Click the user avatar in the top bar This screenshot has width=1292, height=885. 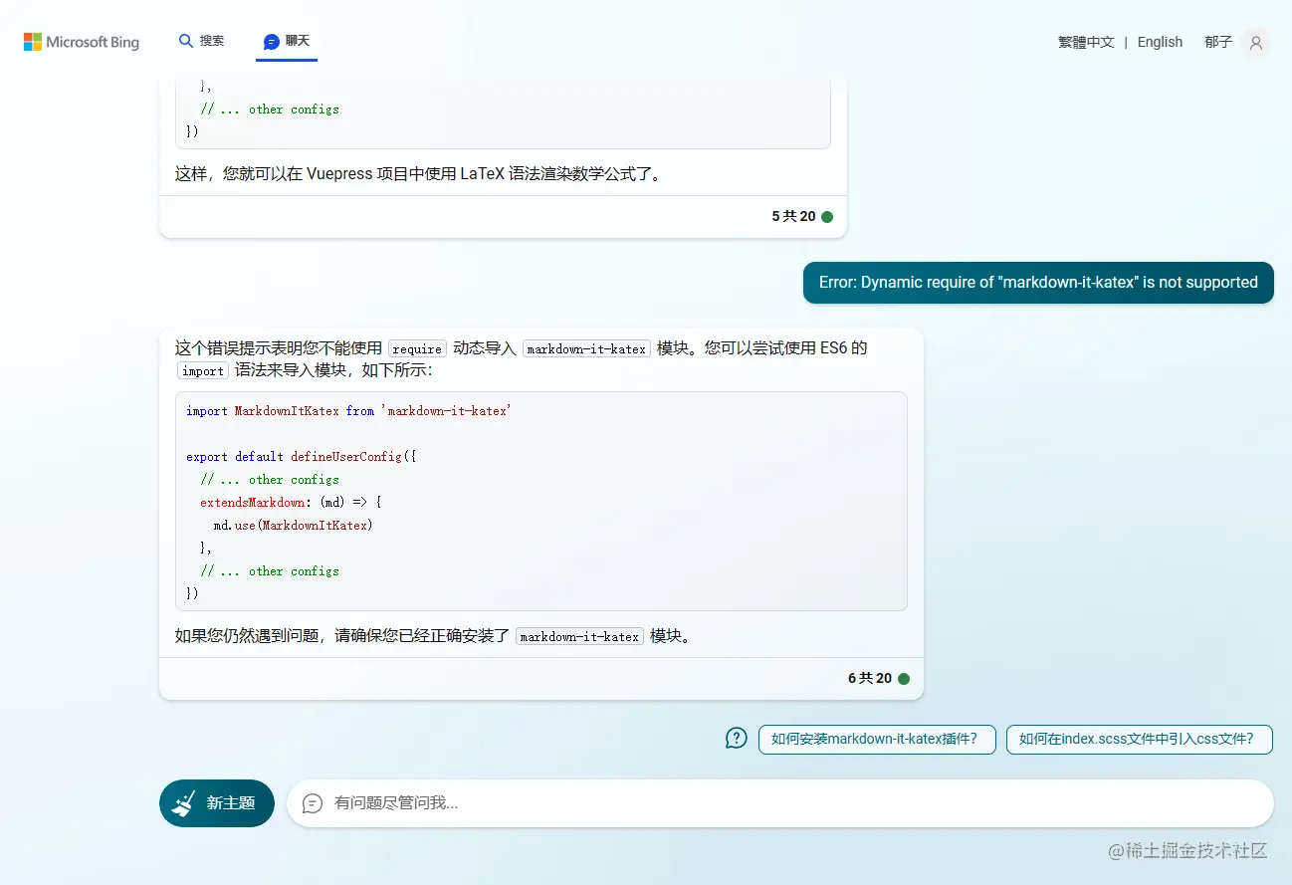[1255, 42]
